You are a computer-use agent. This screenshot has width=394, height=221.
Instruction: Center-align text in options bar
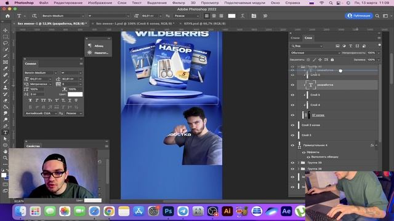pos(214,16)
